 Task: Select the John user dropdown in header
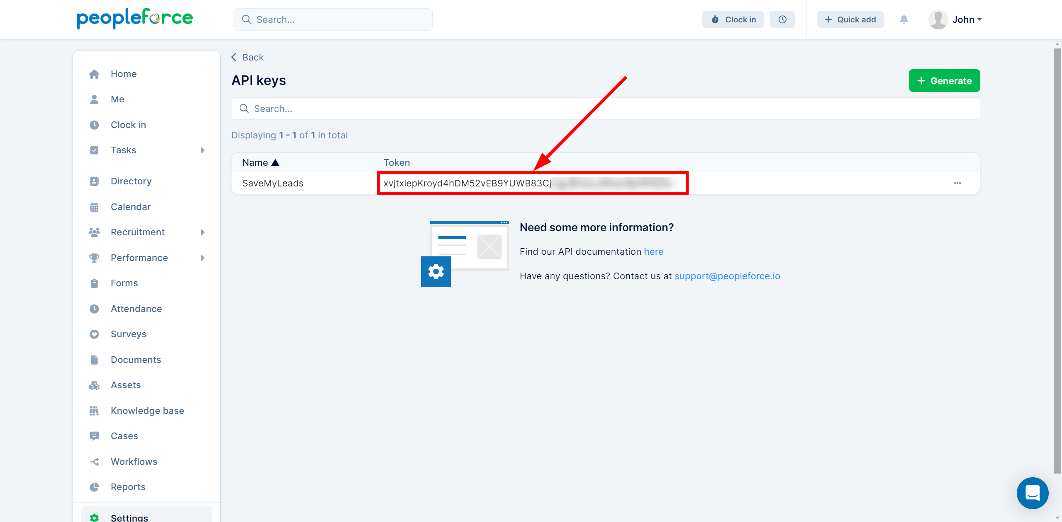pos(963,19)
